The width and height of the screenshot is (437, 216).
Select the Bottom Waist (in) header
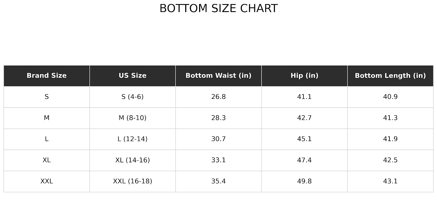[x=218, y=76]
